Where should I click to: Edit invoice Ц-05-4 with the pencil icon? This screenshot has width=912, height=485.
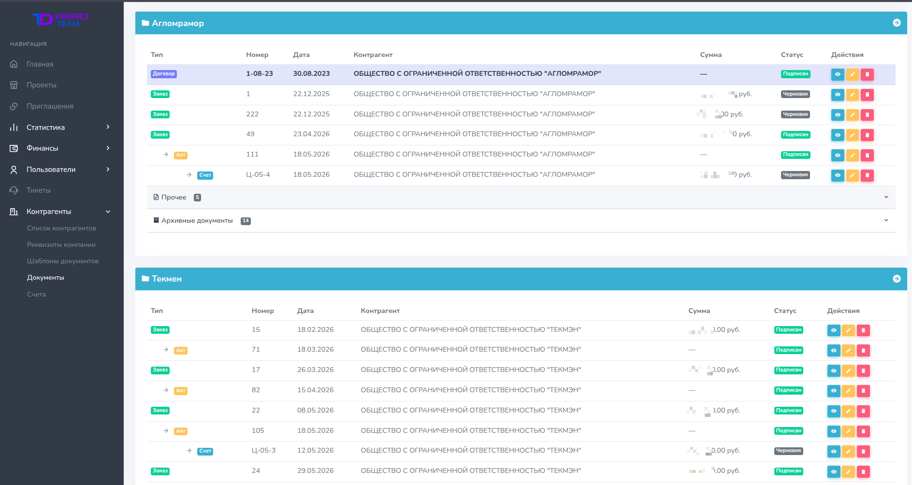[853, 175]
